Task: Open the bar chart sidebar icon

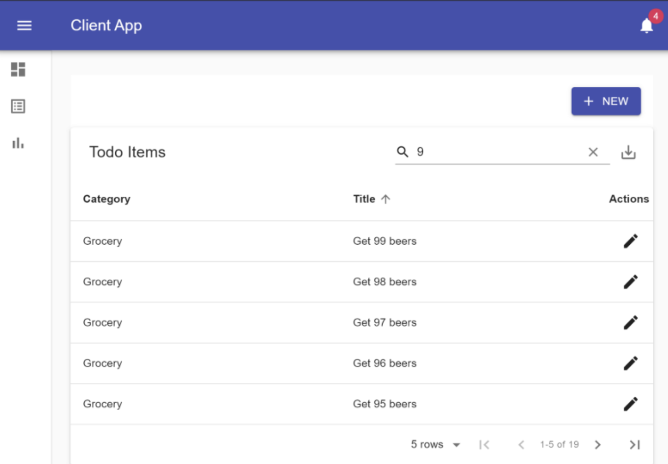Action: tap(18, 143)
